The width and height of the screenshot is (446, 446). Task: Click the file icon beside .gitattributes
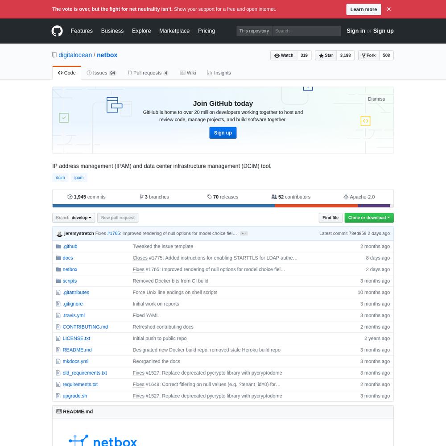[58, 293]
